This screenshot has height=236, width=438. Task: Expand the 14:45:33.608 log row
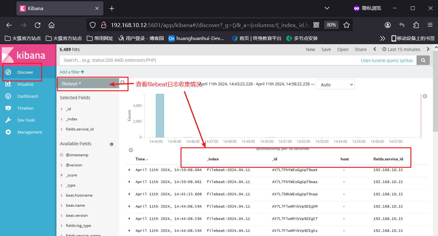click(129, 194)
